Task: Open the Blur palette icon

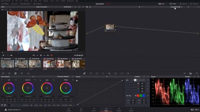Action: [109, 73]
